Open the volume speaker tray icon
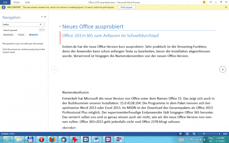Screen dimensions: 229x143 tap(205, 140)
